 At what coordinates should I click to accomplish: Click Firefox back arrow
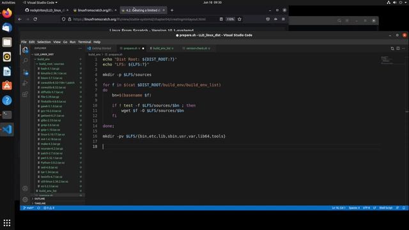click(20, 19)
